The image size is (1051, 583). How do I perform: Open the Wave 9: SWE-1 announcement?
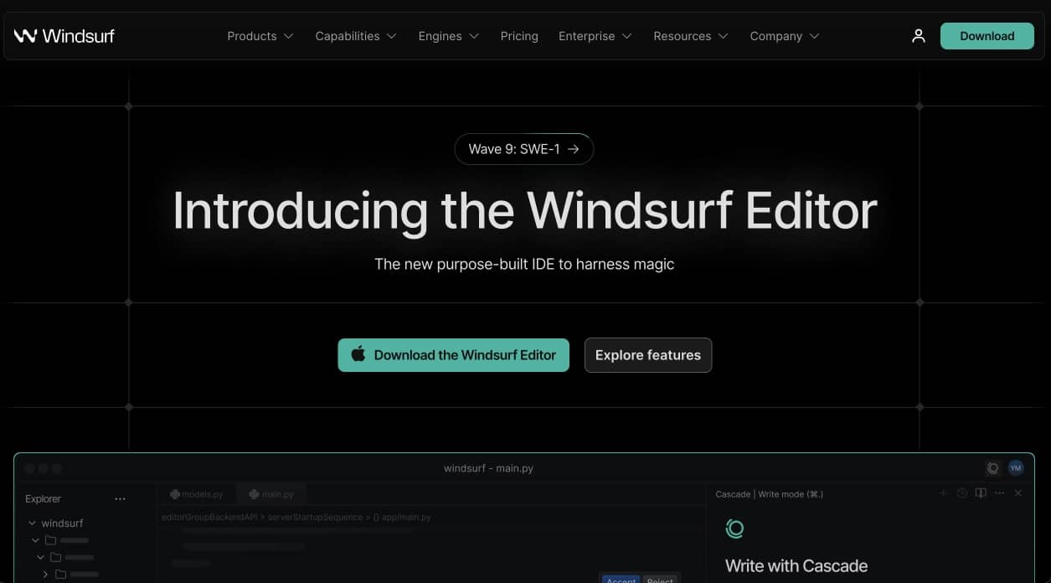click(524, 149)
